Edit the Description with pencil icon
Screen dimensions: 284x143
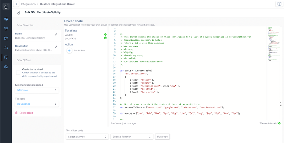tap(56, 47)
